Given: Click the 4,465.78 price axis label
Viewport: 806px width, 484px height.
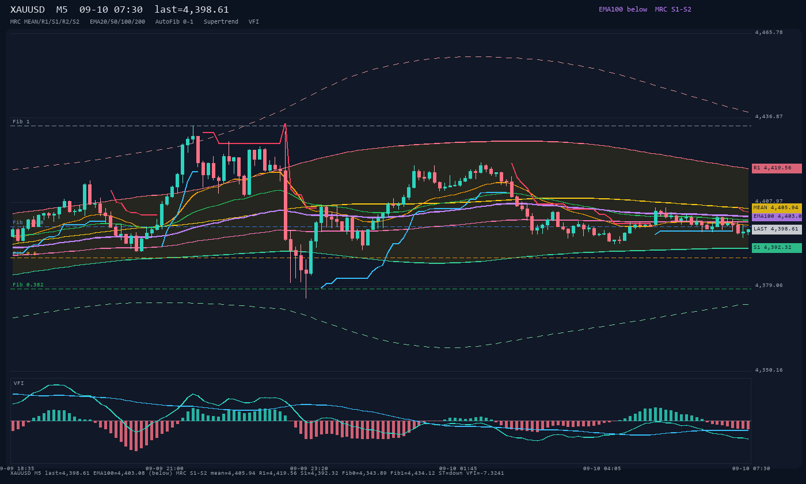Looking at the screenshot, I should tap(769, 32).
